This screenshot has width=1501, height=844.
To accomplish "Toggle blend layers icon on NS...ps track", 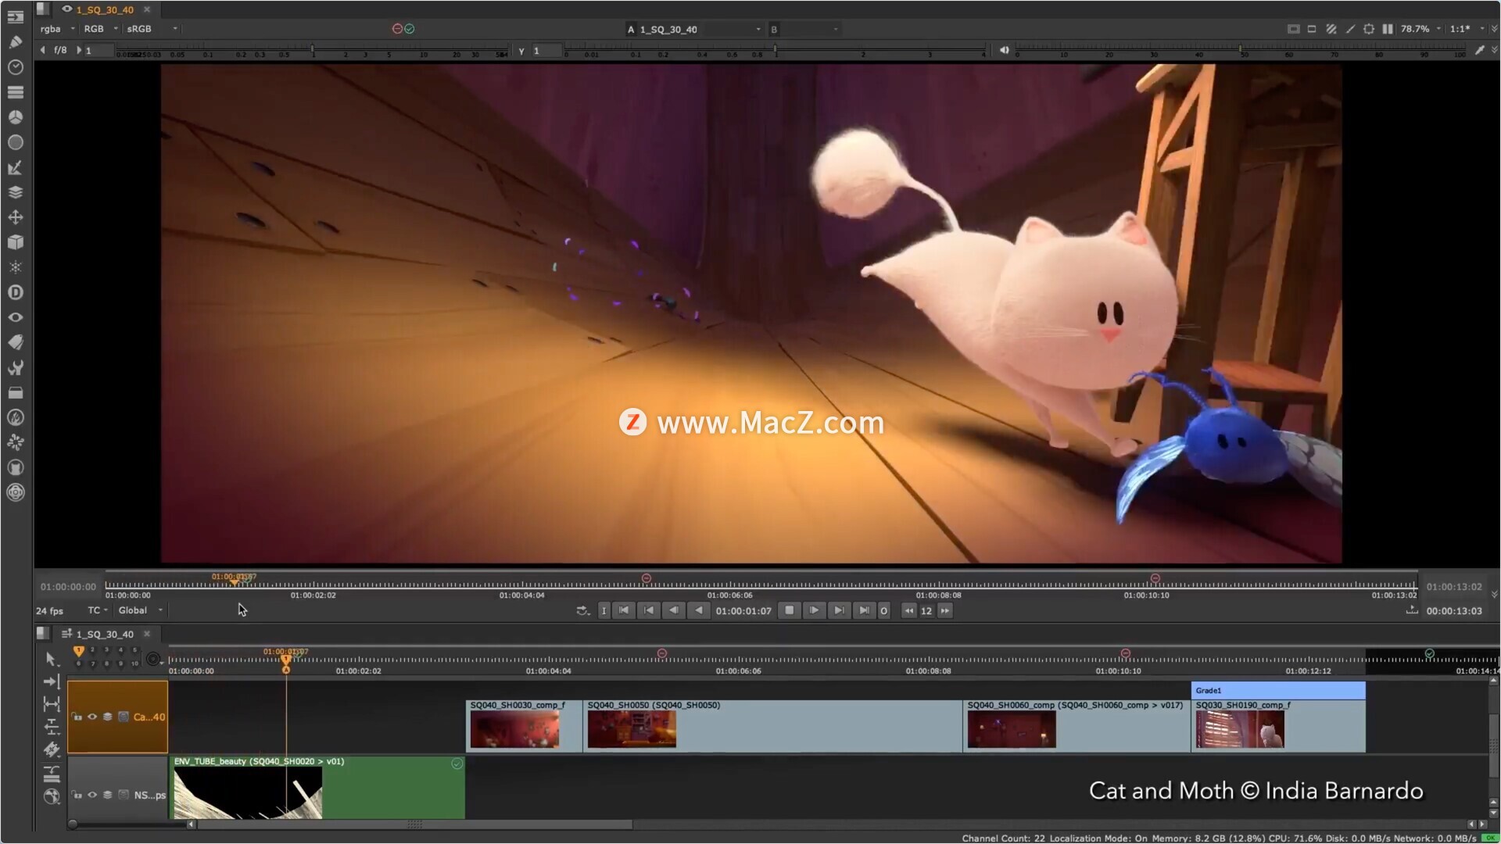I will point(108,795).
